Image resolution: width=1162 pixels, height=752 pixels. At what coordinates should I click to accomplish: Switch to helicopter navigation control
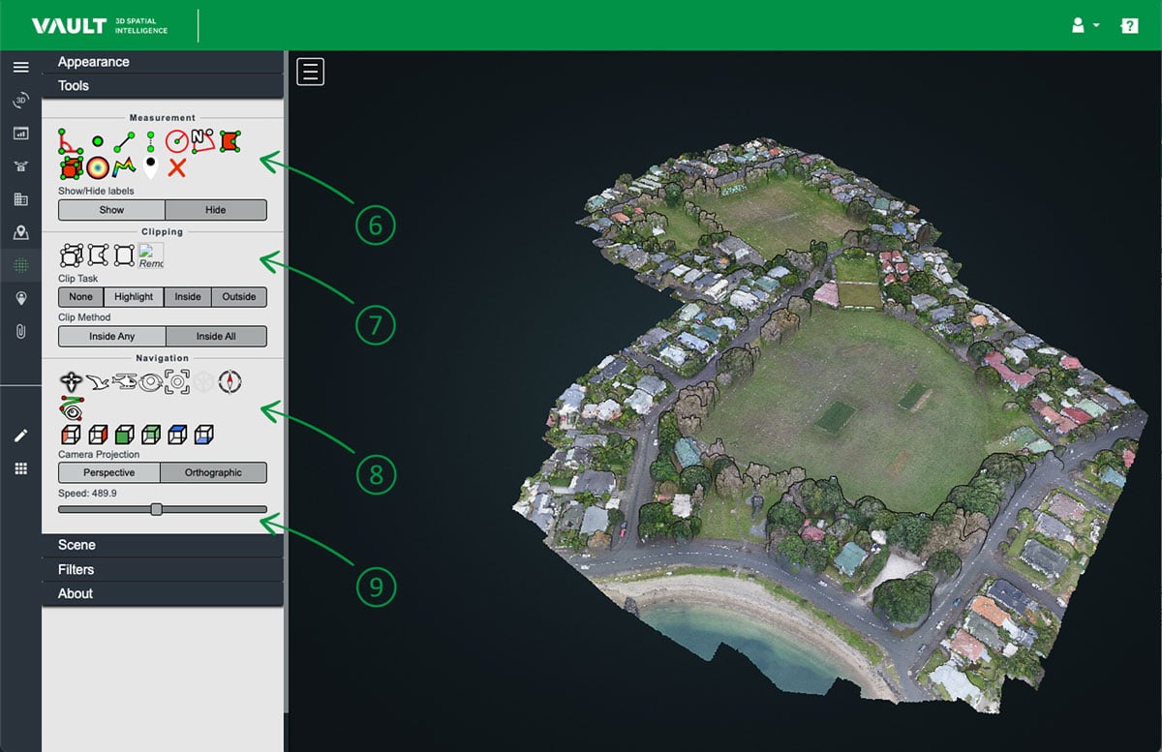point(124,382)
